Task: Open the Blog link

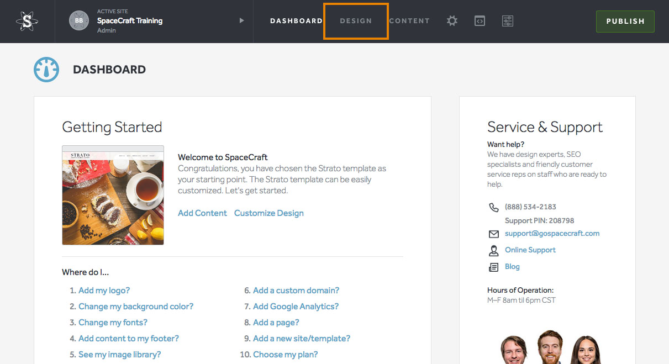Action: 512,267
